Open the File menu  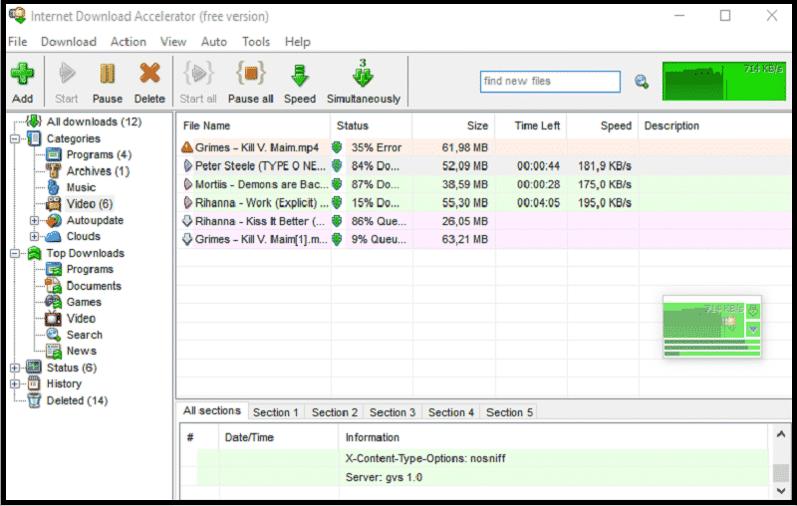[18, 42]
